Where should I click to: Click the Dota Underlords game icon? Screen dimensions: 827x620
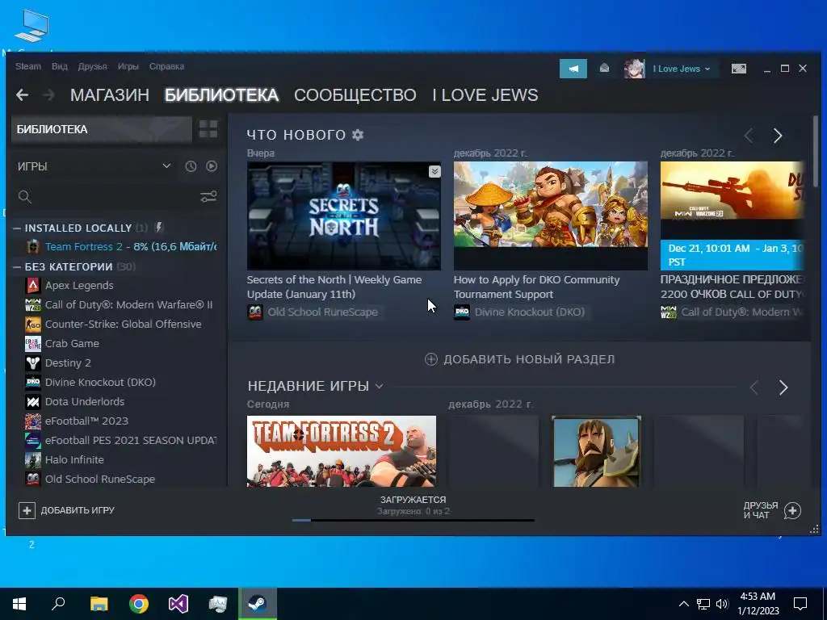point(32,402)
